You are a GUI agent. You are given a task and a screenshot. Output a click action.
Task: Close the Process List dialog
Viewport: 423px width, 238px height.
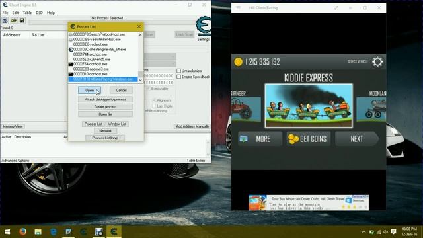[x=139, y=26]
